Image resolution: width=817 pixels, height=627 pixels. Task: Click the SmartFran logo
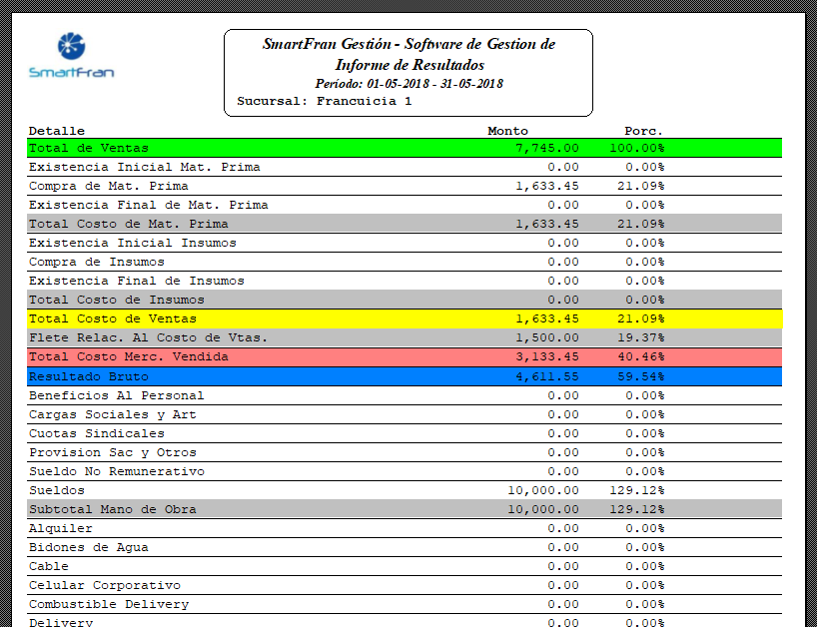(71, 55)
